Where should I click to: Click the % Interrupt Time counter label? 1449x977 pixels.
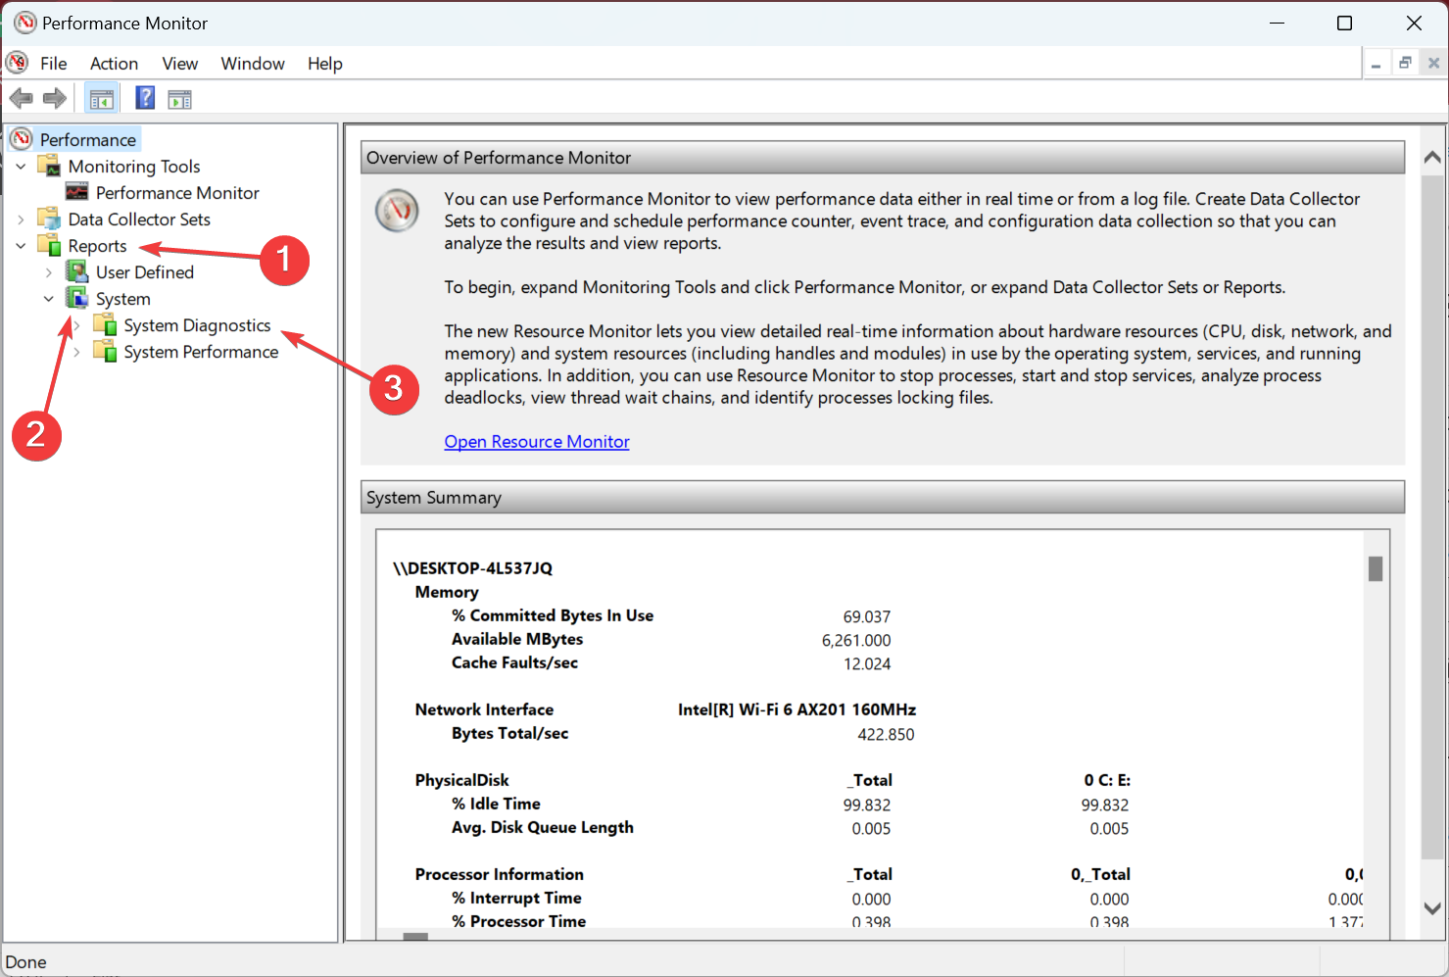pyautogui.click(x=516, y=898)
